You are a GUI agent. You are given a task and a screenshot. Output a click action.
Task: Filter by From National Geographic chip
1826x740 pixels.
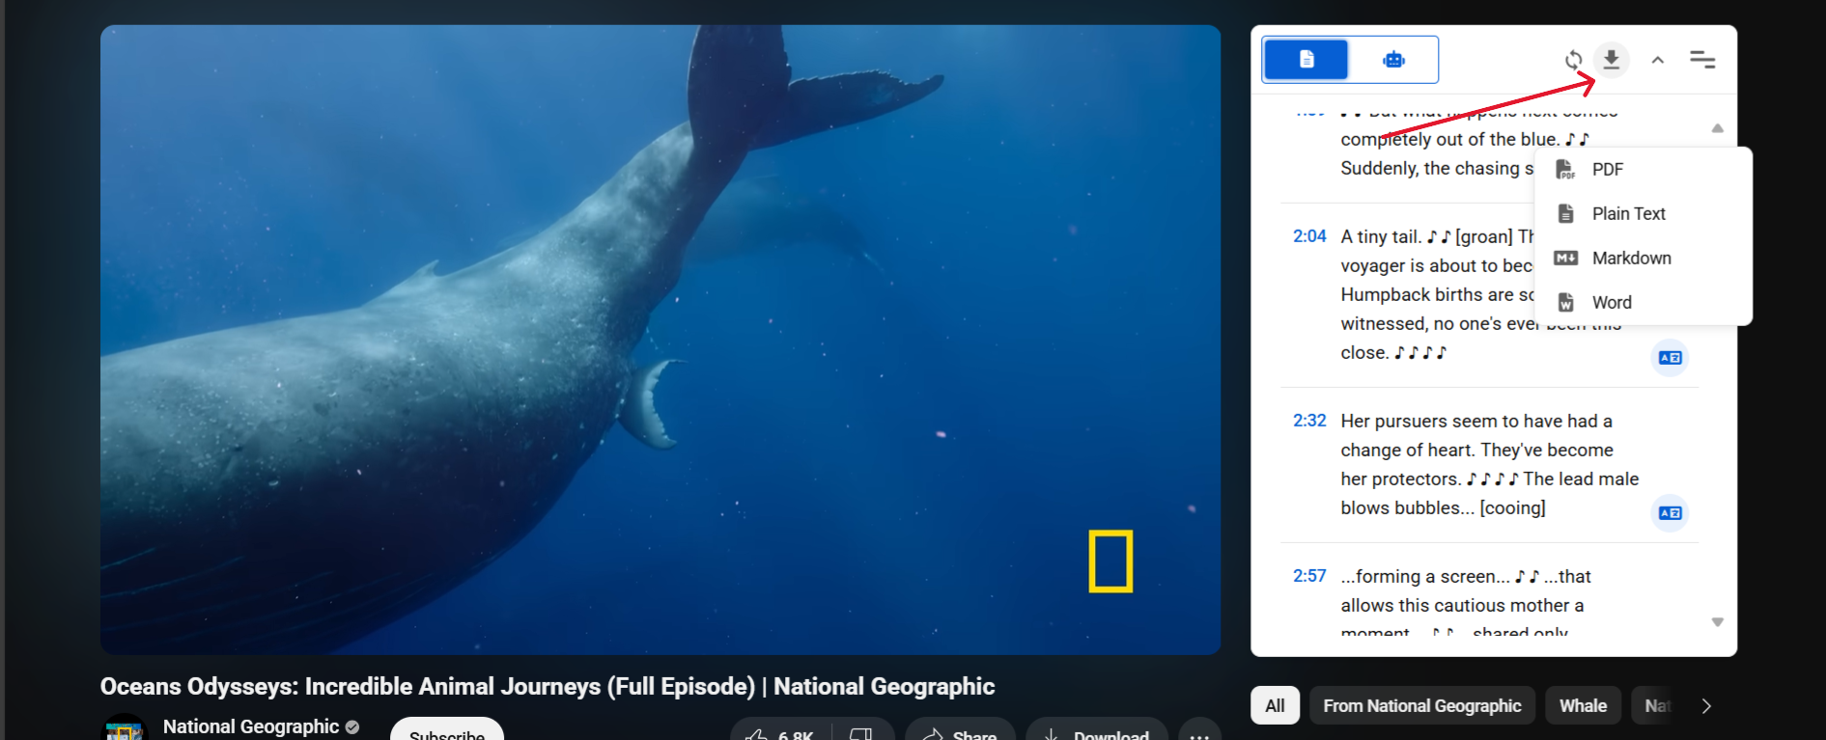click(1421, 706)
